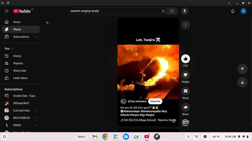Like the Short with 21K likes

pyautogui.click(x=185, y=59)
